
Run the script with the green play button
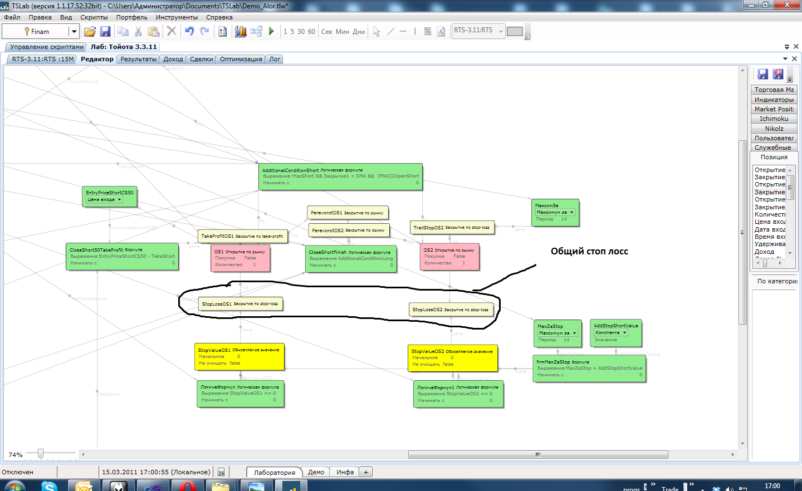271,31
